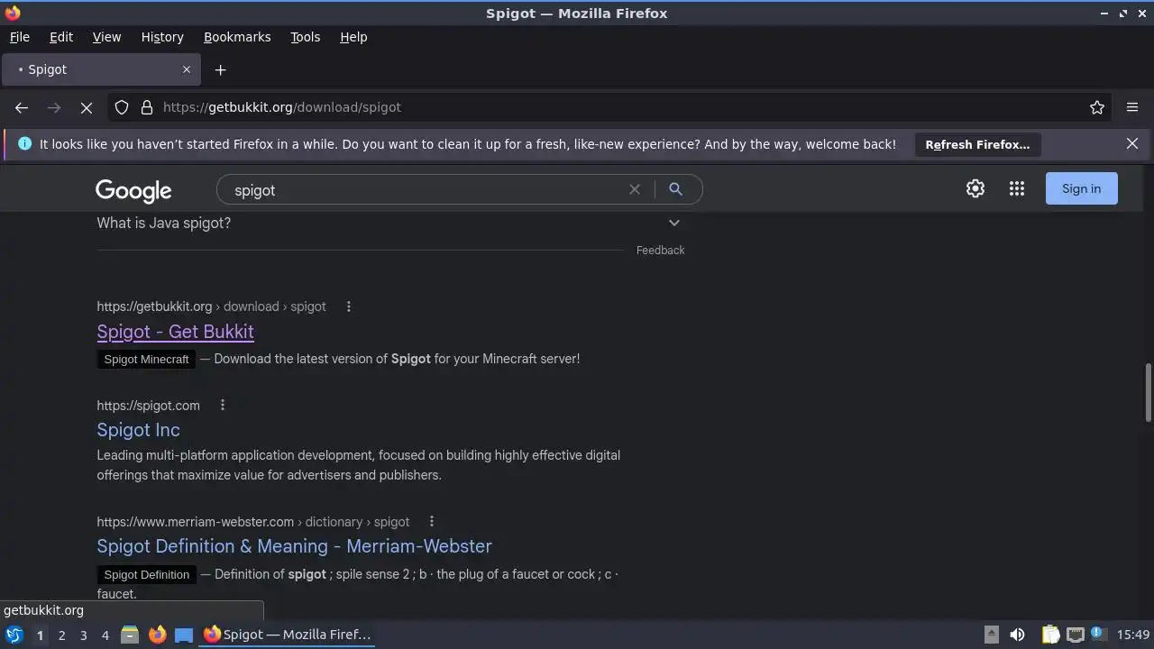Screen dimensions: 1154x649
Task: Open options menu for merriam-webster result
Action: (432, 521)
